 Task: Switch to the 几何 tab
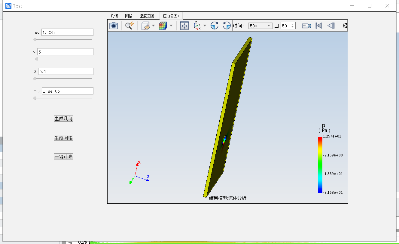click(114, 16)
